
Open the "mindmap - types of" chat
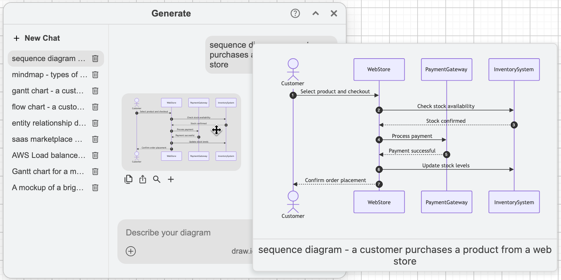pyautogui.click(x=49, y=75)
